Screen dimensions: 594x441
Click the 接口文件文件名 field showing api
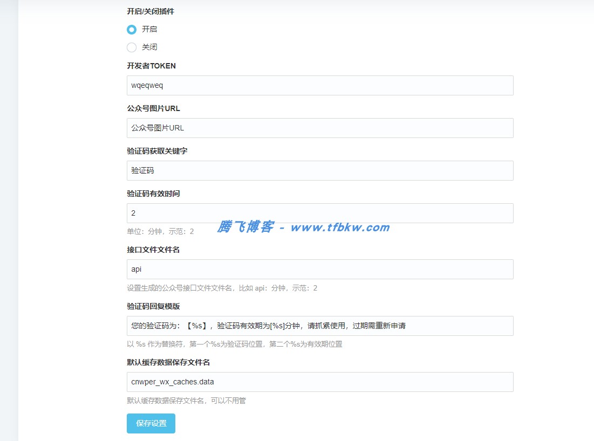click(x=319, y=269)
